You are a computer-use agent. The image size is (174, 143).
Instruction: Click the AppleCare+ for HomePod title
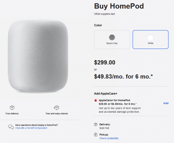click(x=114, y=100)
